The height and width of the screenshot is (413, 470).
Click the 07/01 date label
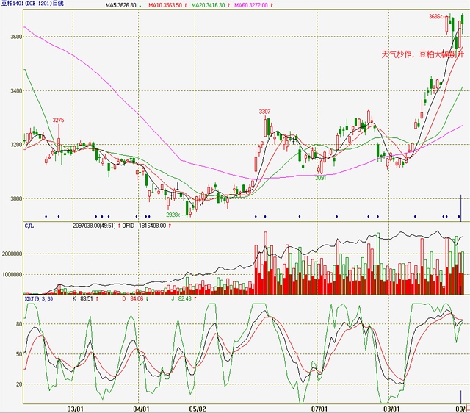[x=319, y=409]
